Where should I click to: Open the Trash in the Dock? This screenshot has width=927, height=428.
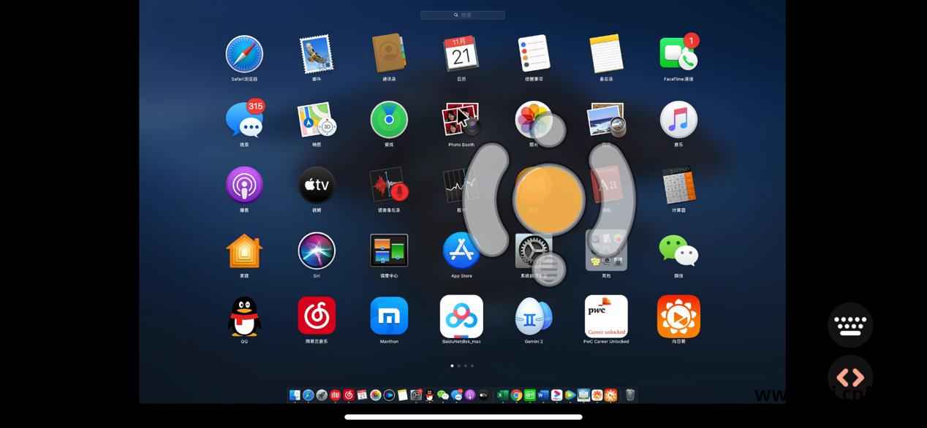click(x=629, y=395)
